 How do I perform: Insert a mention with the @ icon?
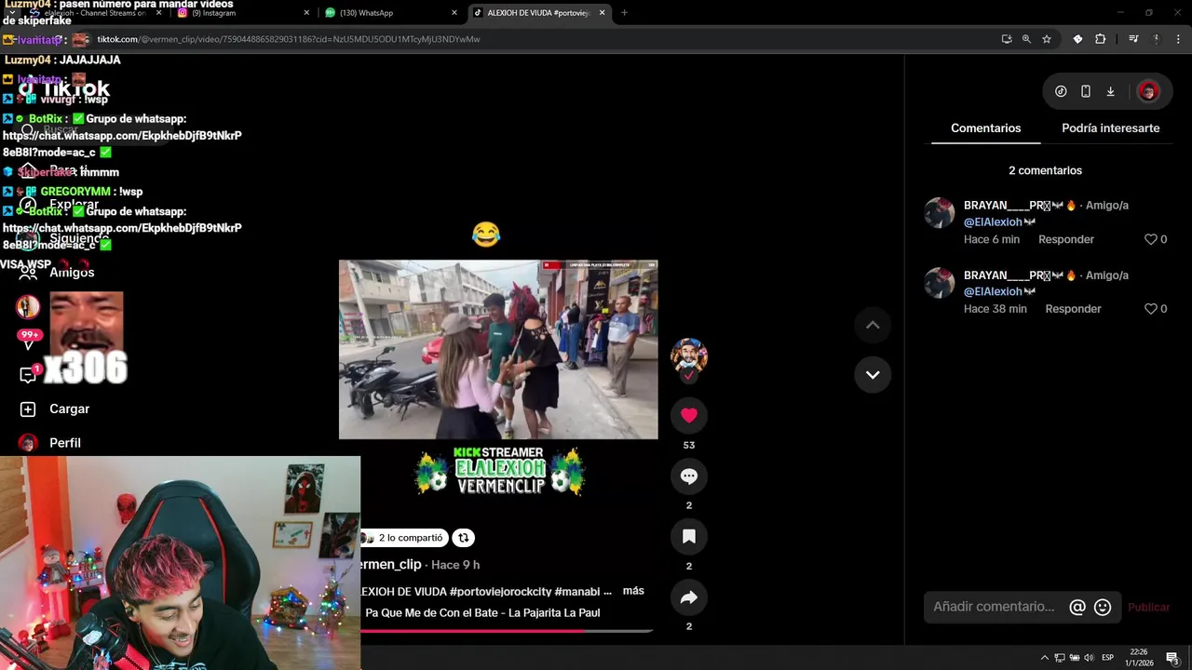[x=1077, y=607]
